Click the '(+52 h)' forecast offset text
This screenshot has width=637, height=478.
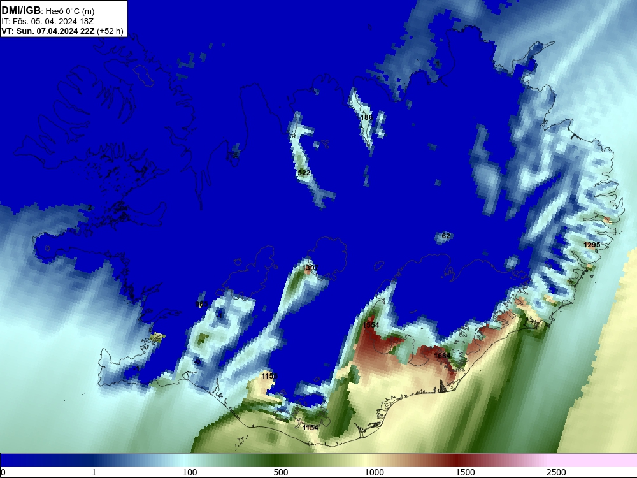110,31
